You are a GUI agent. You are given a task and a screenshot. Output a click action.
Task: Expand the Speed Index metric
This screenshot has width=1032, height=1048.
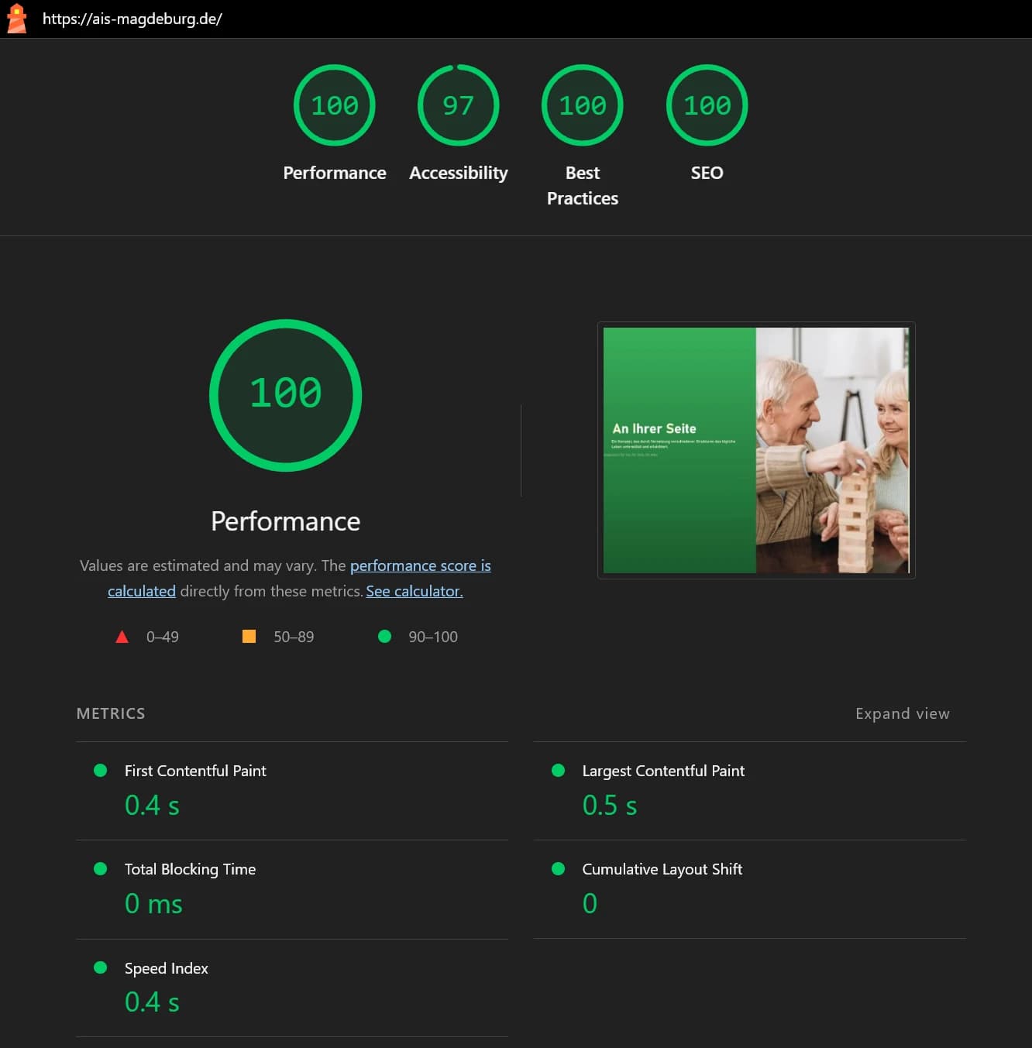tap(166, 968)
